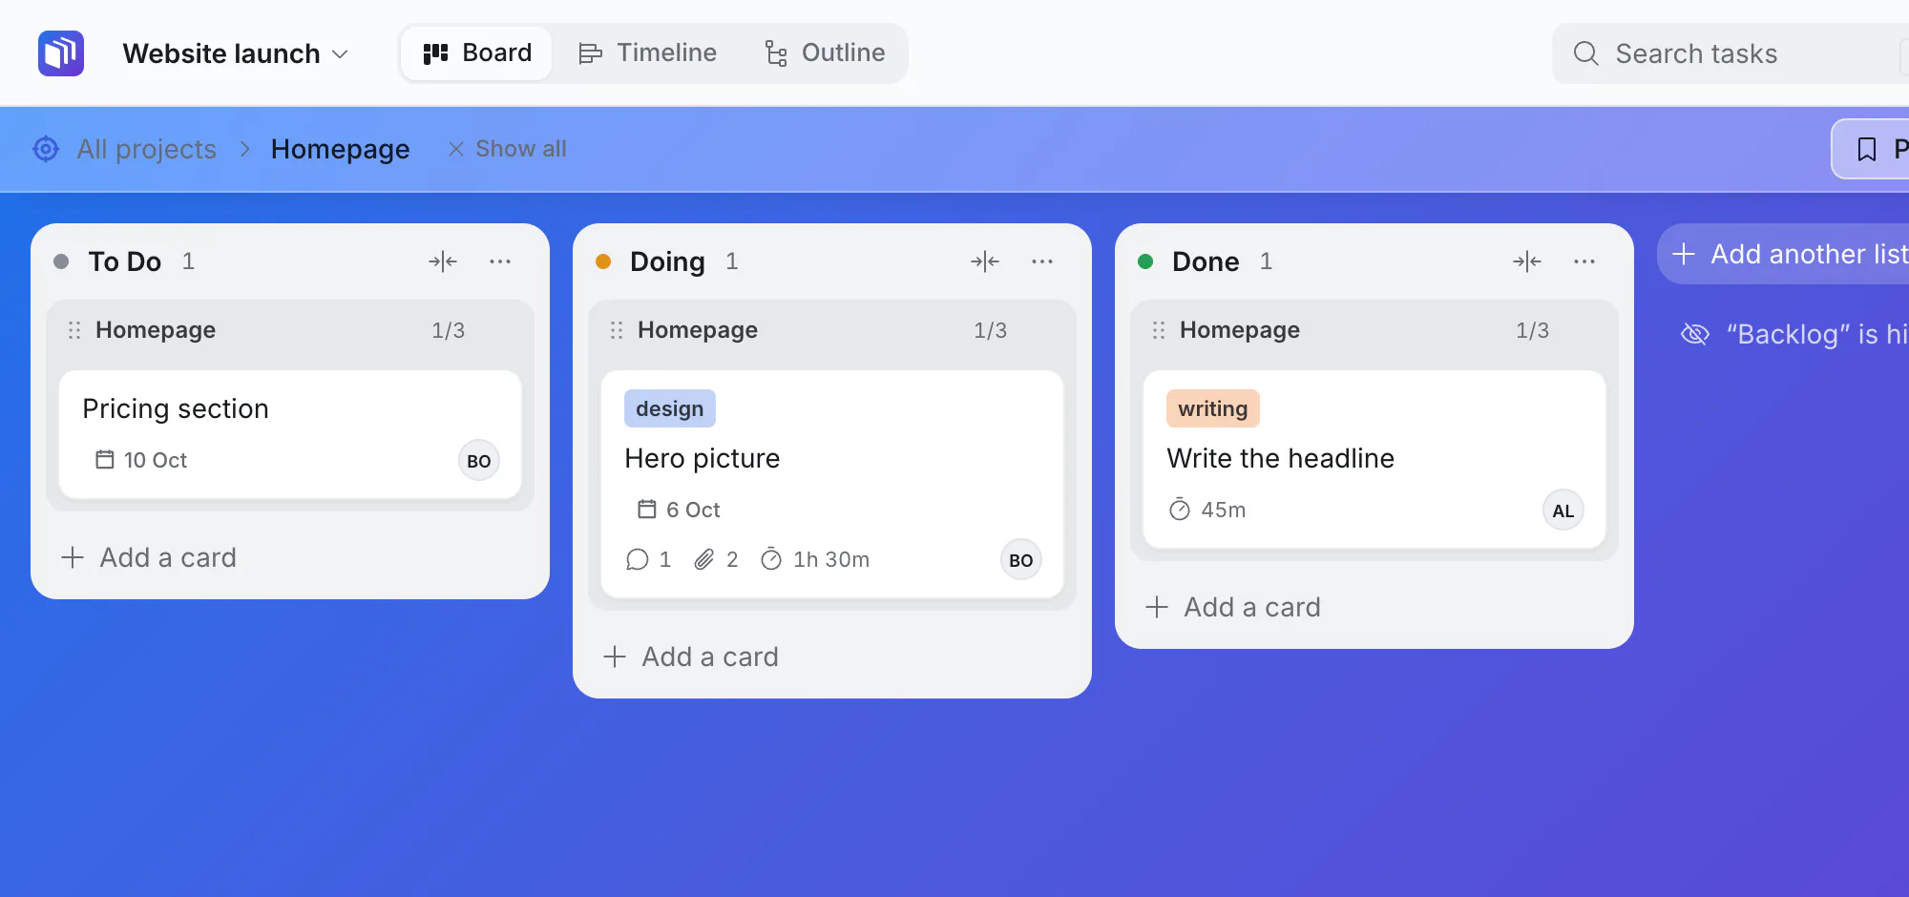Click the writing label tag
Viewport: 1909px width, 897px height.
[1213, 408]
